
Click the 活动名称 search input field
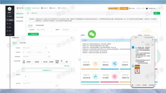(44, 30)
